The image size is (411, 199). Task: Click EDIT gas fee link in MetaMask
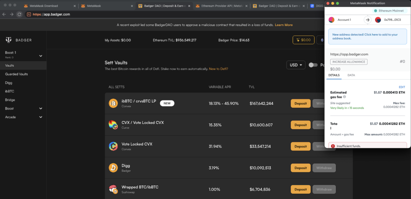pyautogui.click(x=402, y=87)
